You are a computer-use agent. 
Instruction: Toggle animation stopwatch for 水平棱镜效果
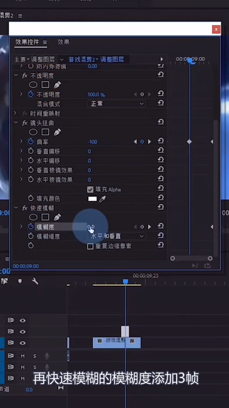[x=31, y=180]
